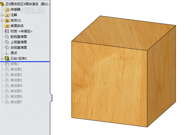Click the blue rollback bar under 凸台-拉伸1
Screen dimensions: 194x135
tap(25, 62)
